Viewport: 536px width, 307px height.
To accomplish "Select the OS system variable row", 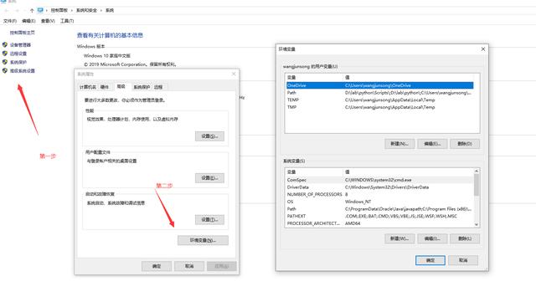I will coord(379,202).
